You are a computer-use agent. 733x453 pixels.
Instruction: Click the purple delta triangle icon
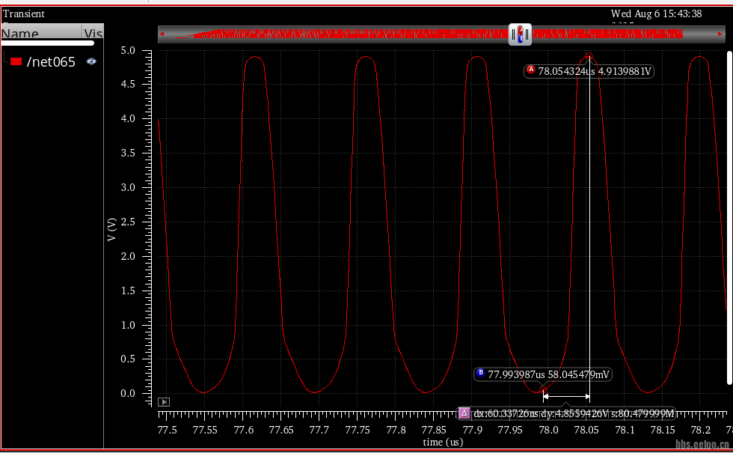click(x=464, y=413)
